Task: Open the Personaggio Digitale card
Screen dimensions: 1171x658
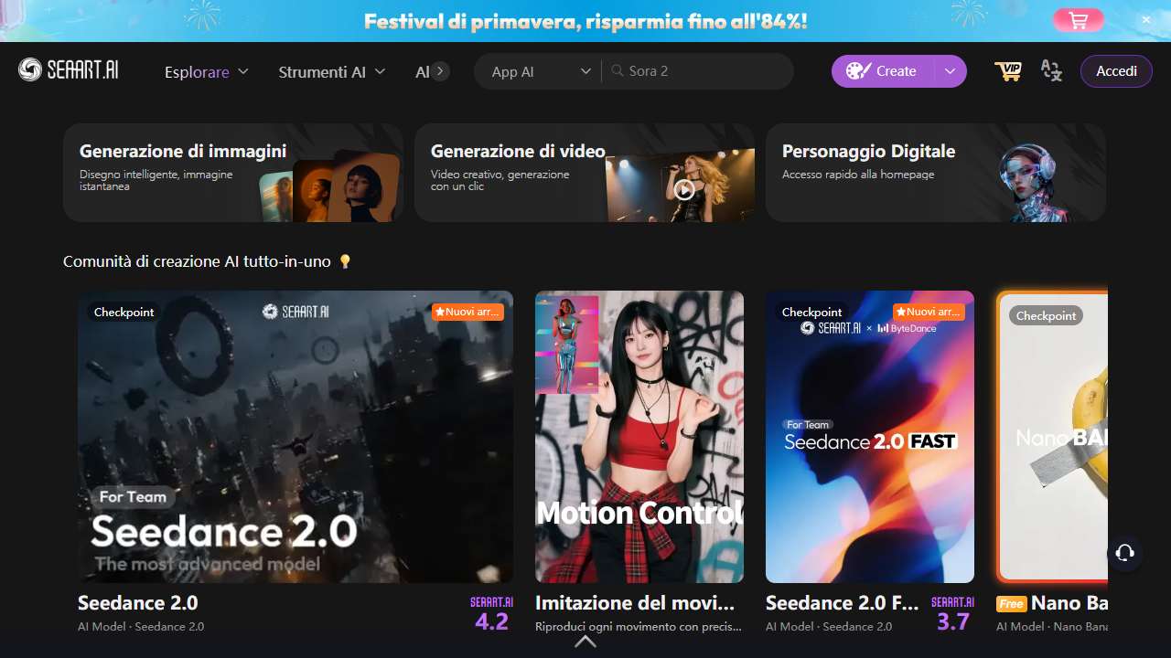Action: click(935, 173)
